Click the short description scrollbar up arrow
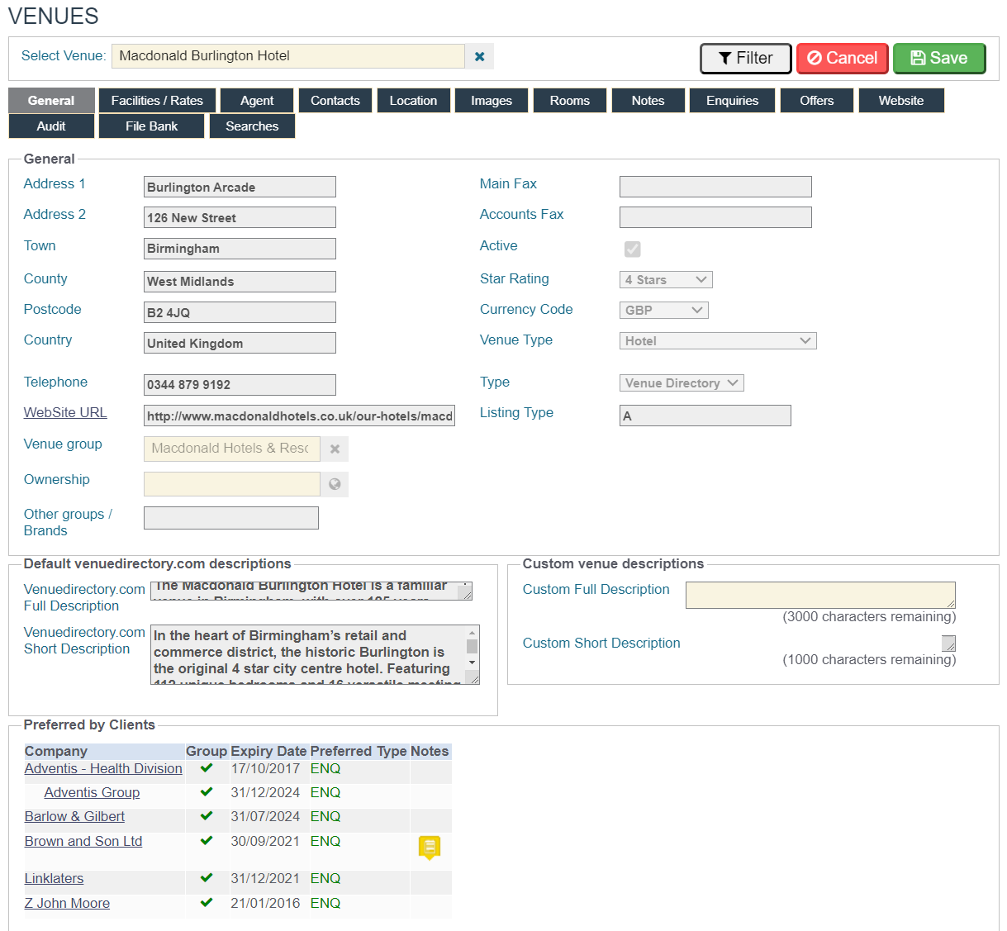Image resolution: width=1007 pixels, height=931 pixels. point(473,632)
